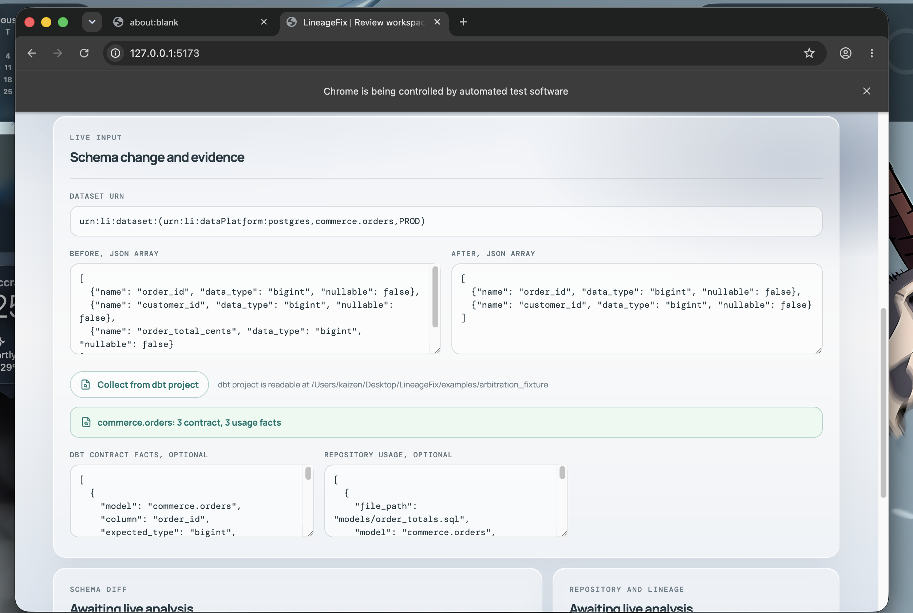The image size is (913, 613).
Task: Select the LineageFix Review workspace tab
Action: [x=364, y=22]
